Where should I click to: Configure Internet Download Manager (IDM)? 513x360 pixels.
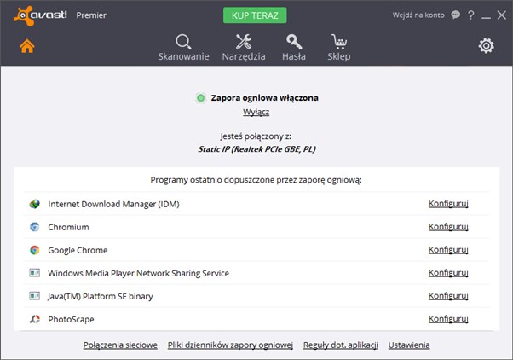pos(448,204)
